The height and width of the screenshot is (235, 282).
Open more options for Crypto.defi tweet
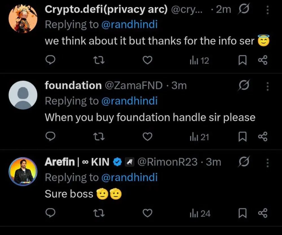(x=267, y=10)
